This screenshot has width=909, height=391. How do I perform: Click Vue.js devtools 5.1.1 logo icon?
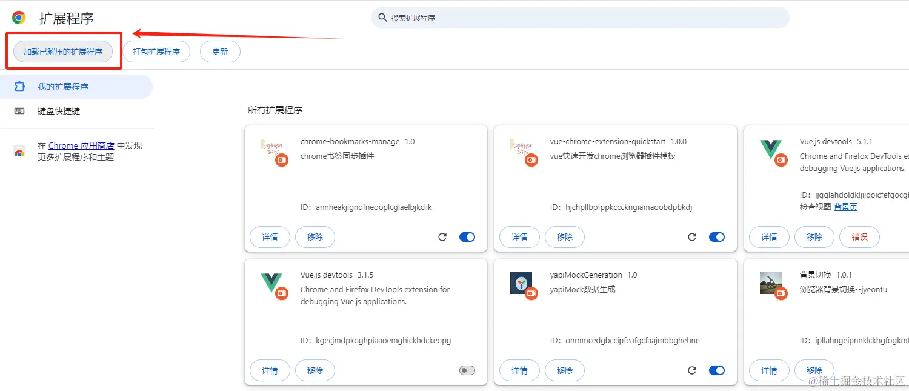773,152
